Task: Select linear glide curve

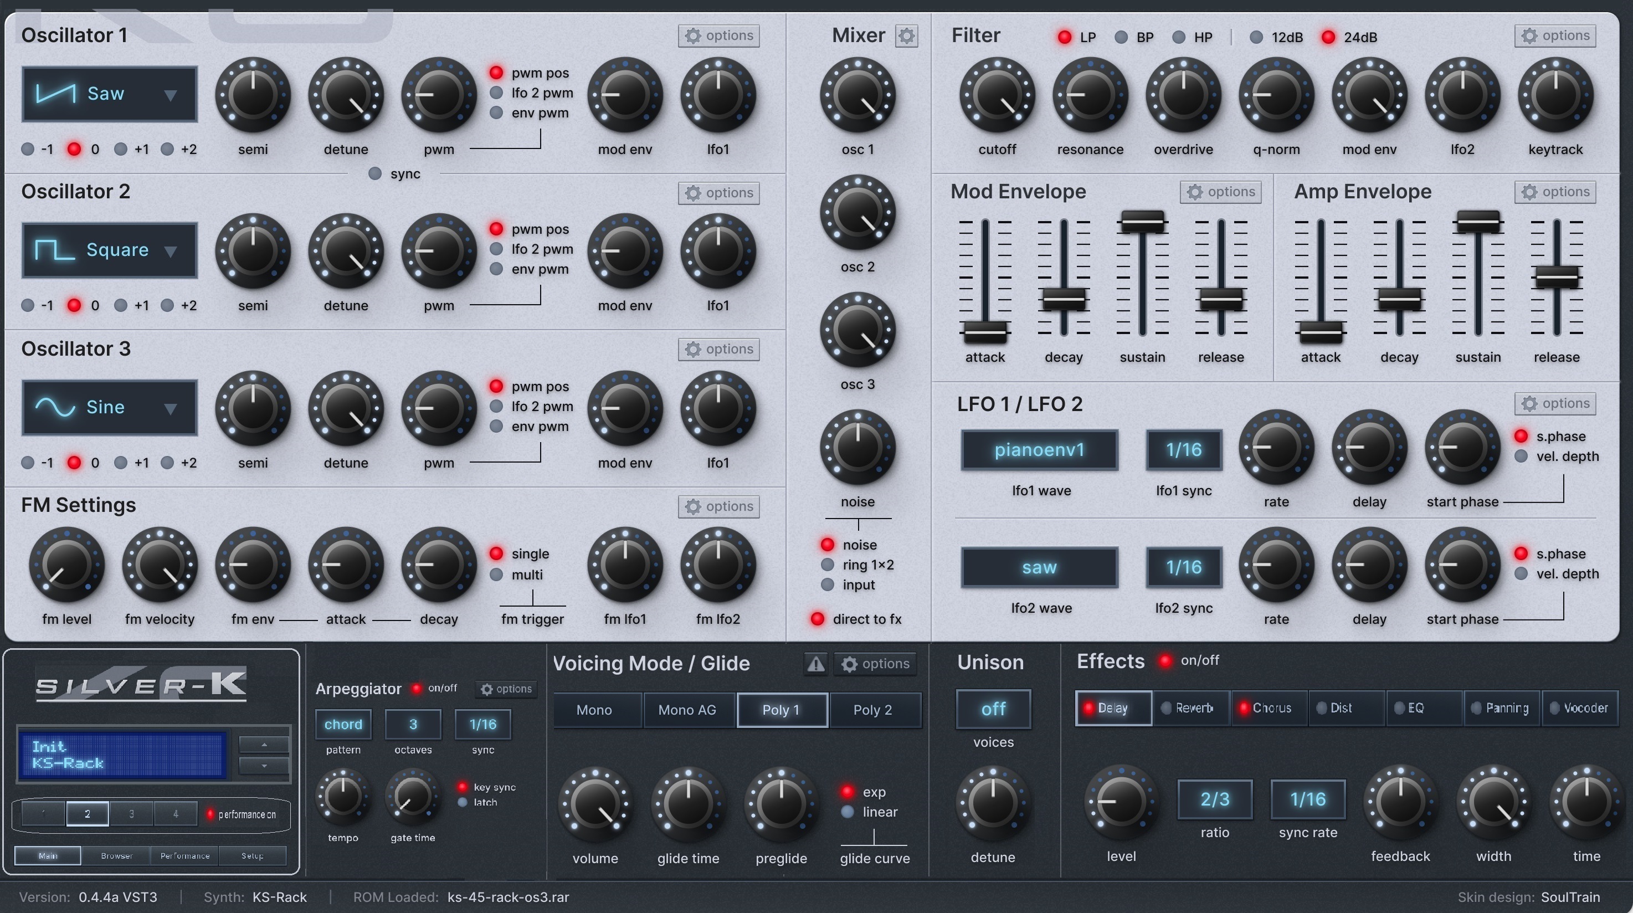Action: (x=847, y=812)
